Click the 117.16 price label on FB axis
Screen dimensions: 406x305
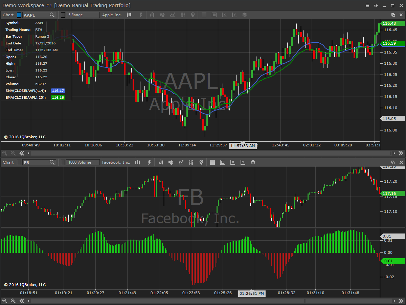(393, 194)
